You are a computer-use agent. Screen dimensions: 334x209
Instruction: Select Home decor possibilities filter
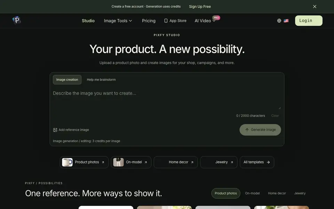point(277,193)
